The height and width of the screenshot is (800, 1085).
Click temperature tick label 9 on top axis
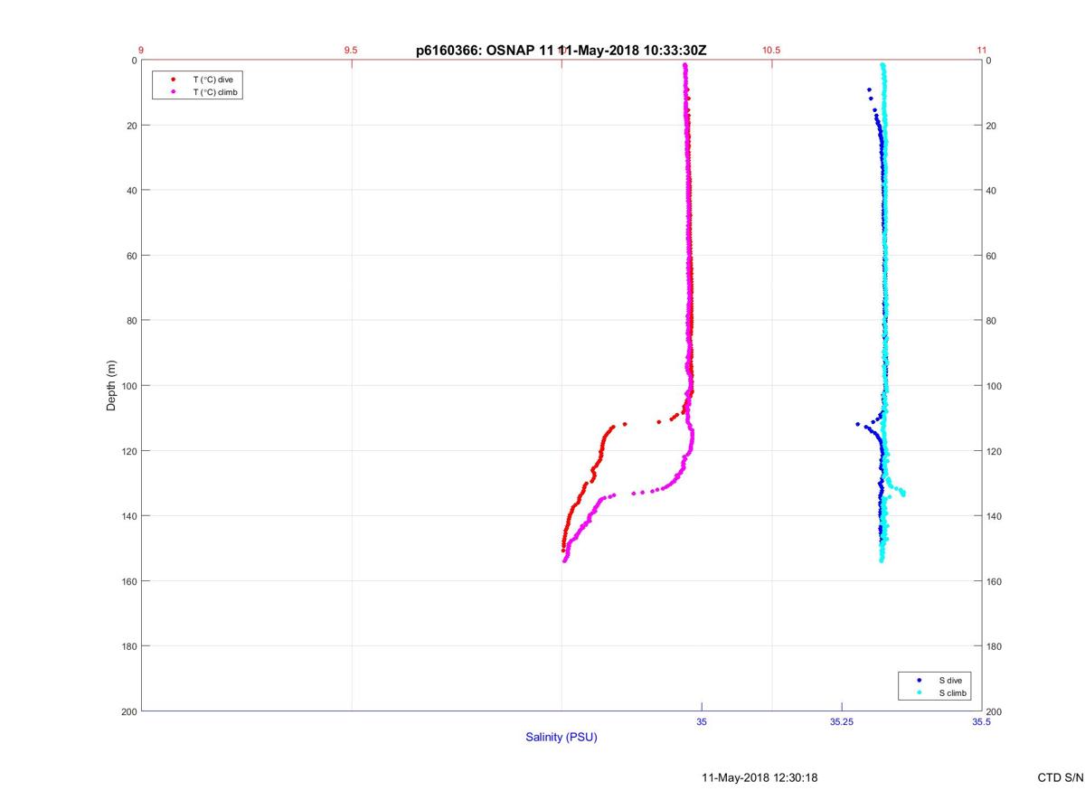pos(141,51)
